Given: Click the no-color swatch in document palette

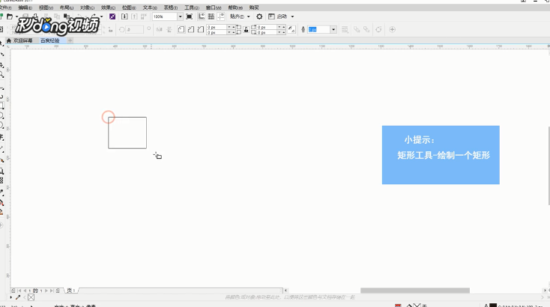Looking at the screenshot, I should point(31,297).
